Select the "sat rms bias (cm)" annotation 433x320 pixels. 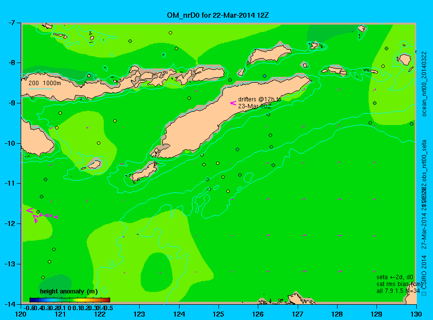click(x=399, y=284)
